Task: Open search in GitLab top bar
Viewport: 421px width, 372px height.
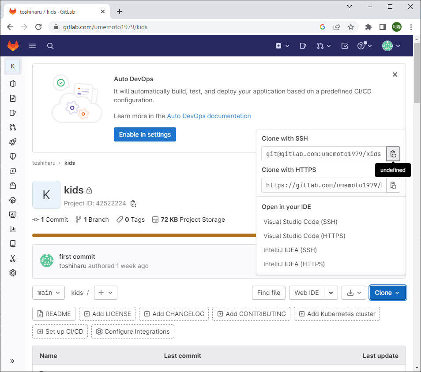Action: coord(50,46)
